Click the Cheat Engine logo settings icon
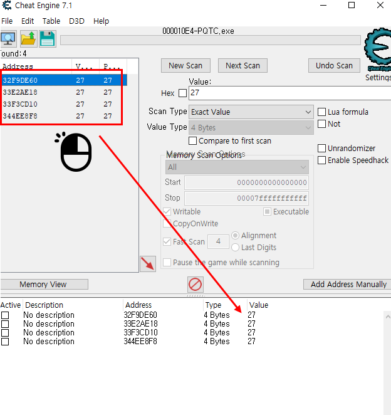The height and width of the screenshot is (415, 391). tap(378, 50)
